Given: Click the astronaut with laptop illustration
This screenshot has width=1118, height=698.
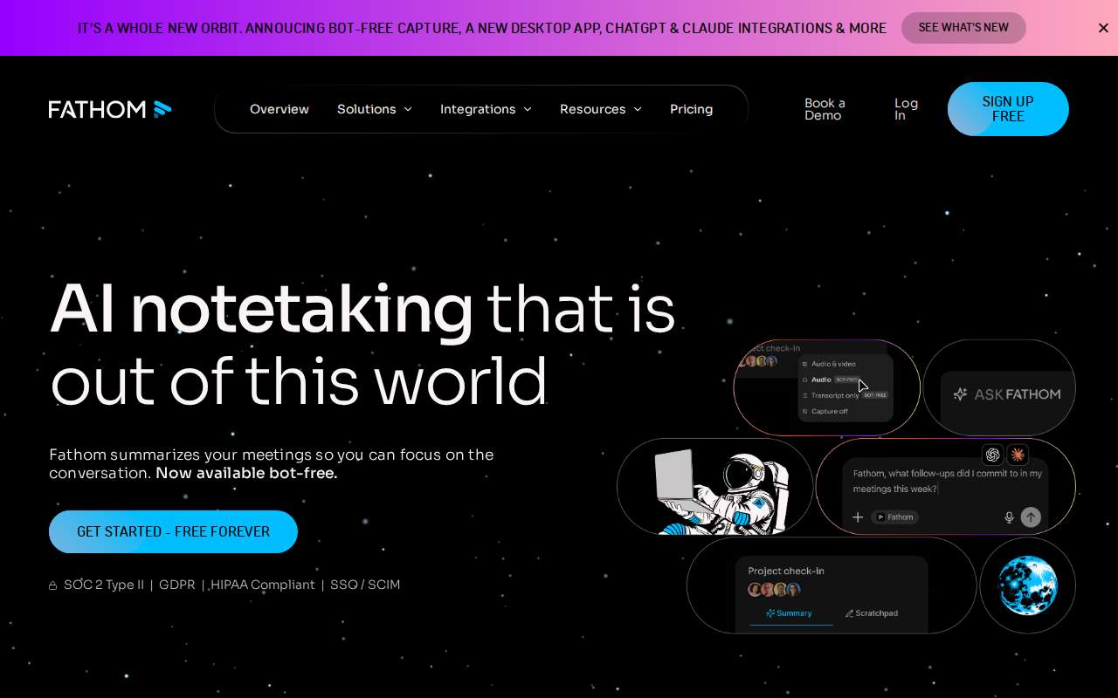Looking at the screenshot, I should [x=721, y=492].
